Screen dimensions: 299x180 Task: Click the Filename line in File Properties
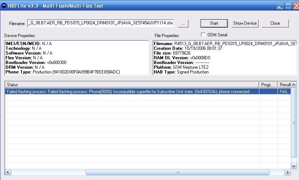tap(225, 44)
